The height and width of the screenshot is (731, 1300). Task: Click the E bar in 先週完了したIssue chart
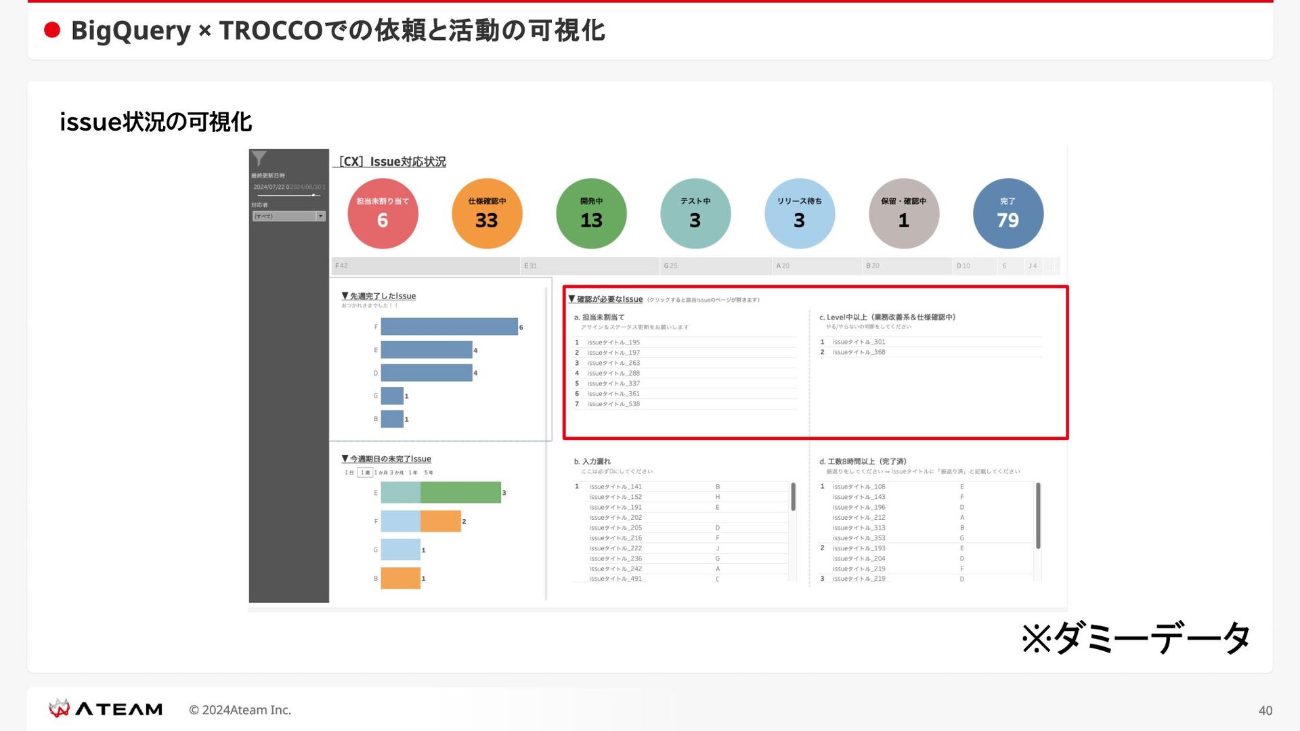[427, 350]
